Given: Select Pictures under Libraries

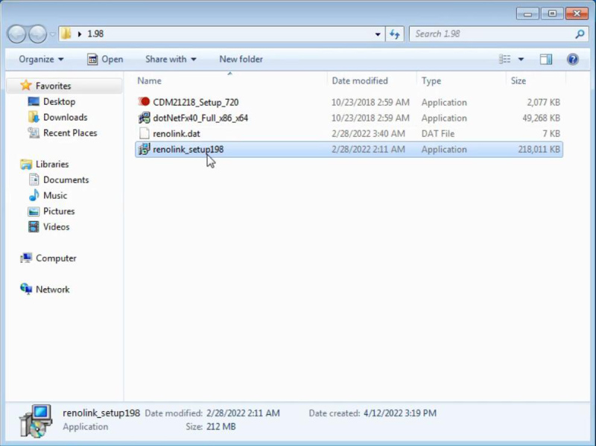Looking at the screenshot, I should pyautogui.click(x=59, y=211).
